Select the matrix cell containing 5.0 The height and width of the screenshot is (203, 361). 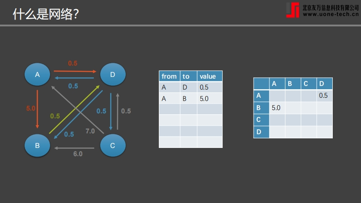tap(277, 108)
